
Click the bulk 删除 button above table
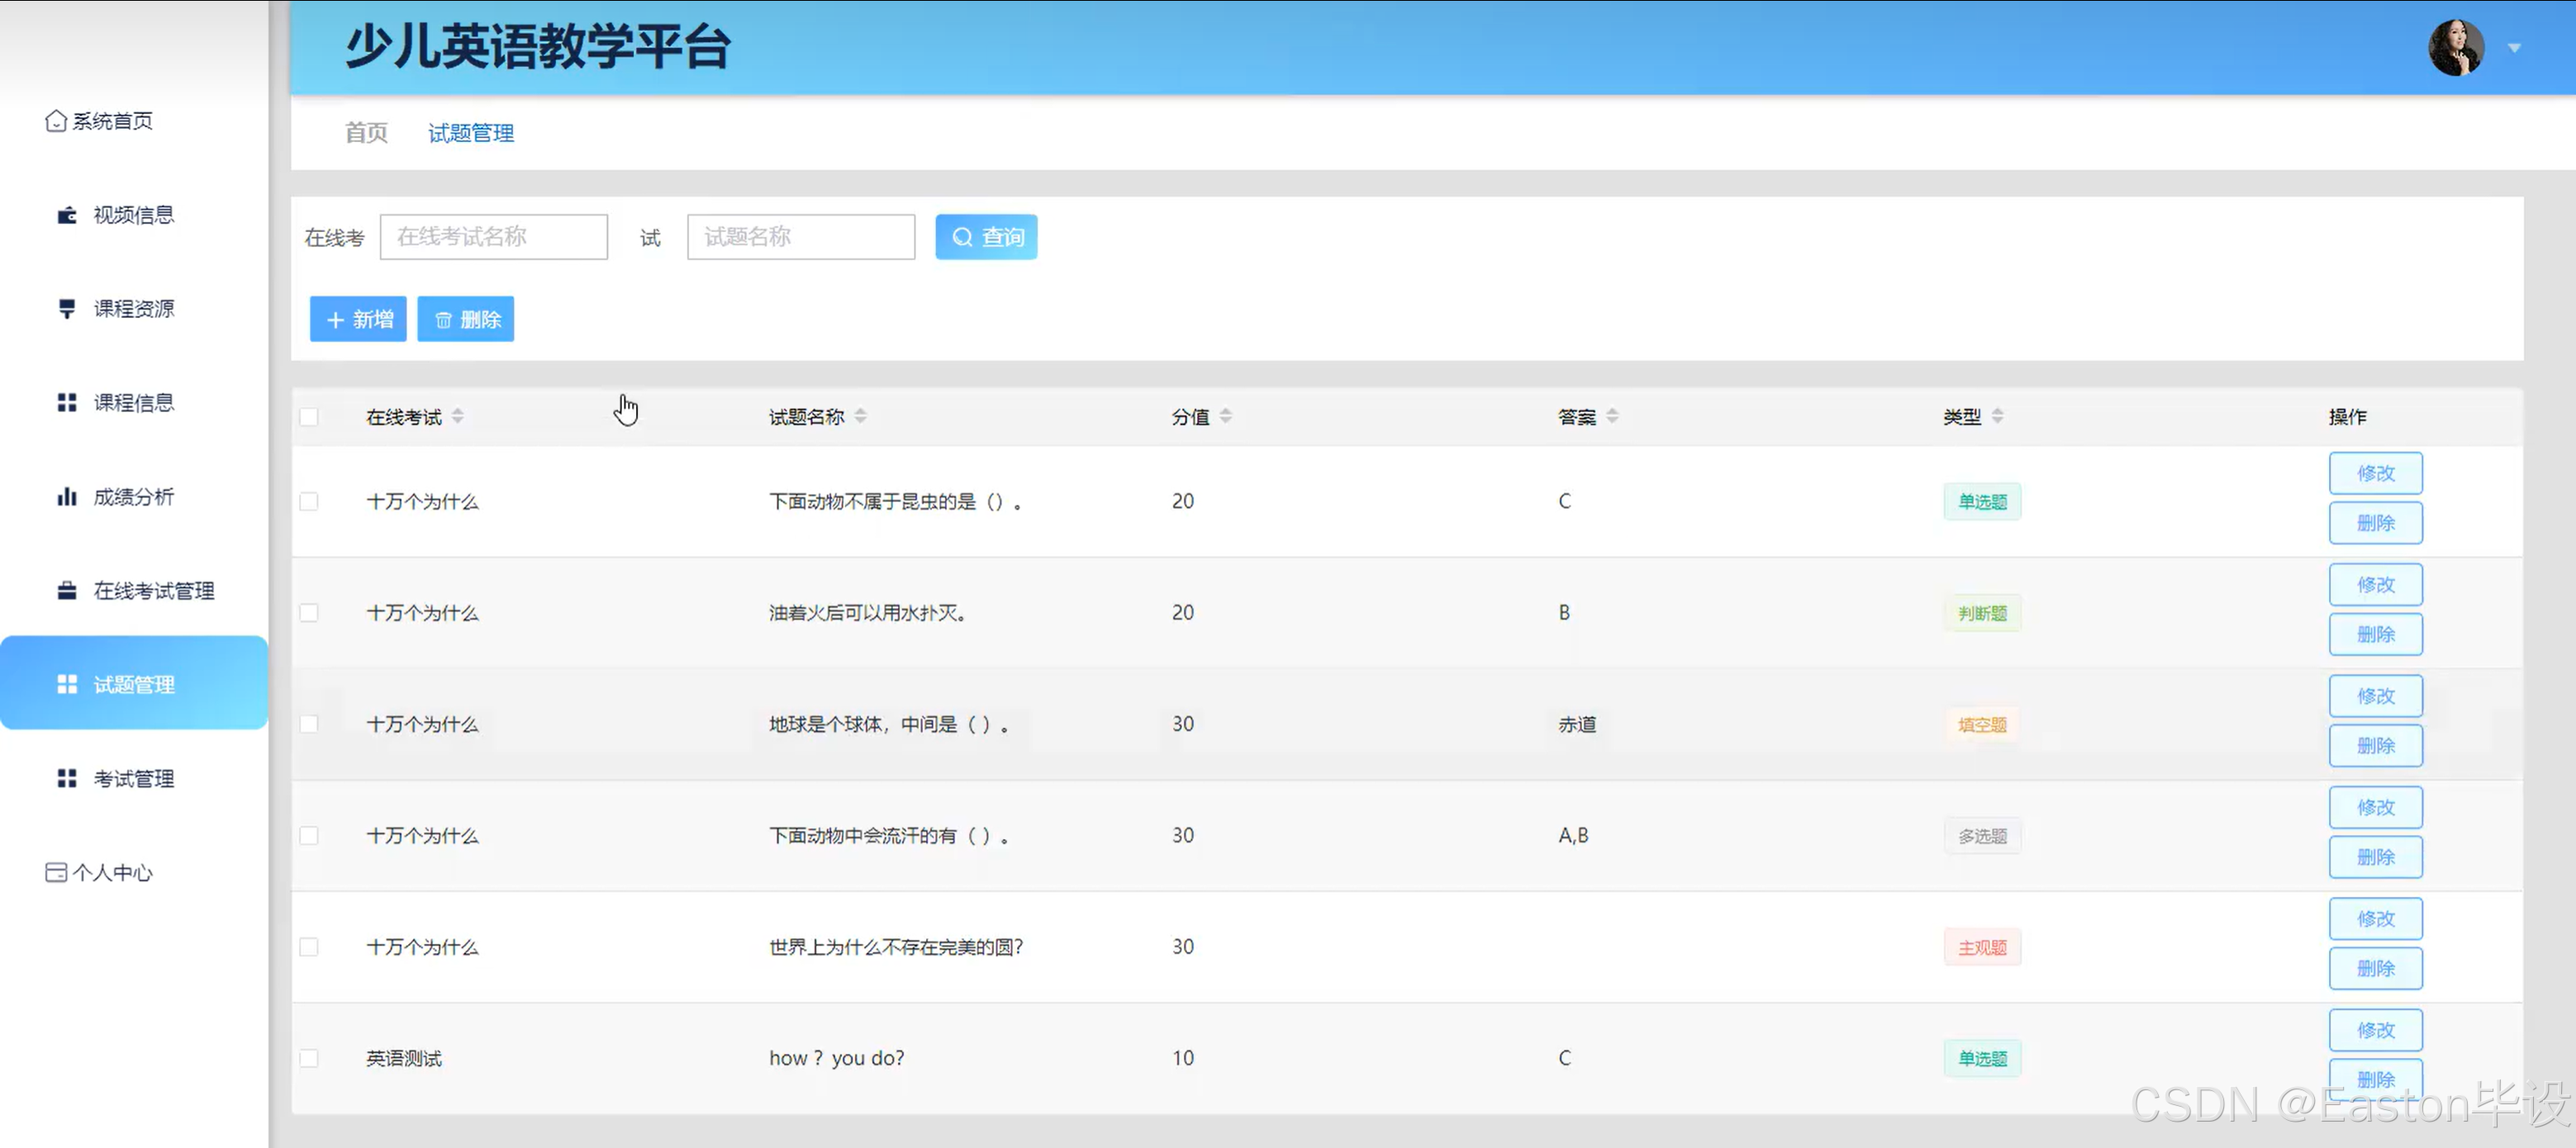[466, 319]
